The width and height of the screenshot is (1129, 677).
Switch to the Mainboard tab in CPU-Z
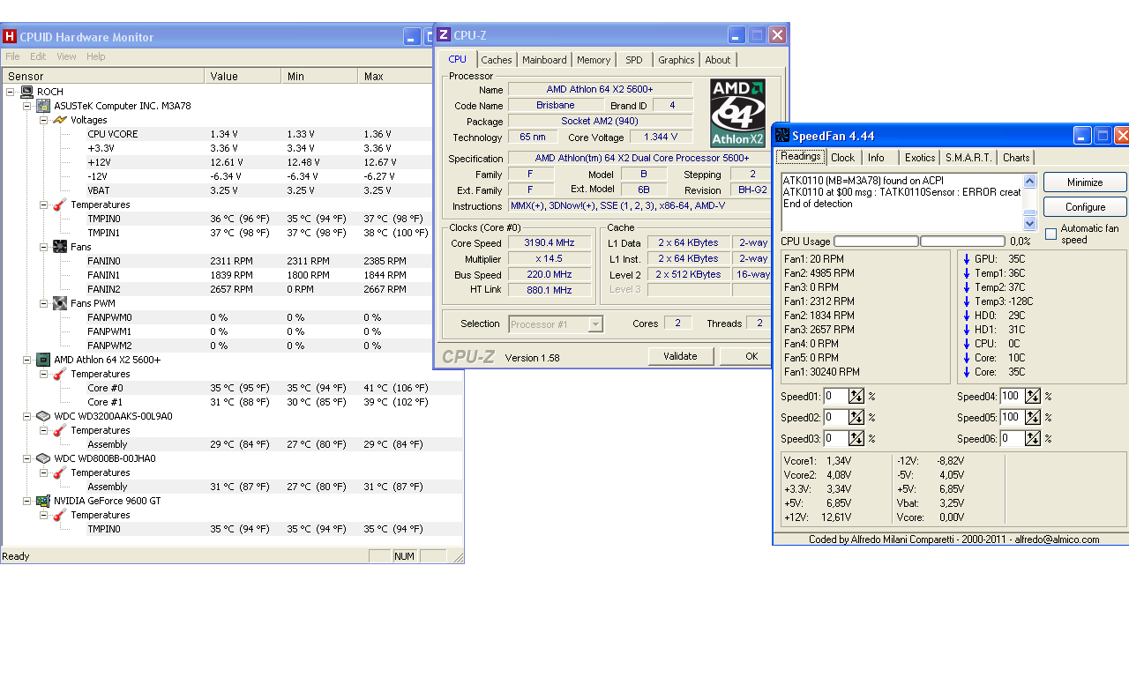coord(544,60)
